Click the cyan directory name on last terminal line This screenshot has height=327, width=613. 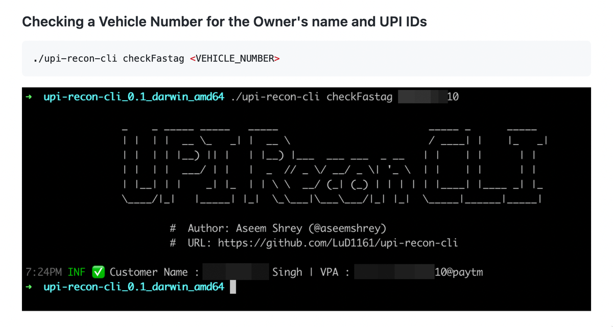pos(134,287)
